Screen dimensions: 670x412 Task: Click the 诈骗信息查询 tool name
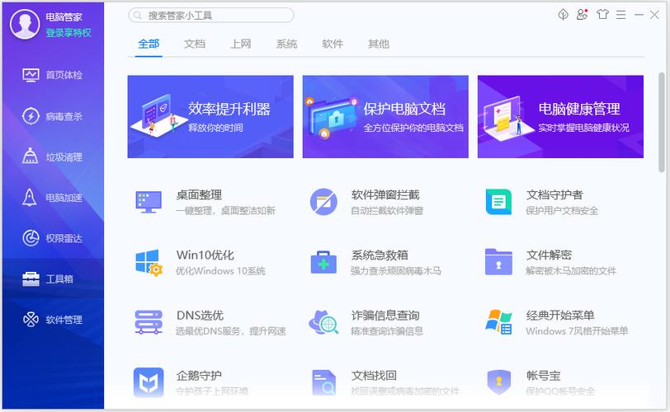[385, 316]
